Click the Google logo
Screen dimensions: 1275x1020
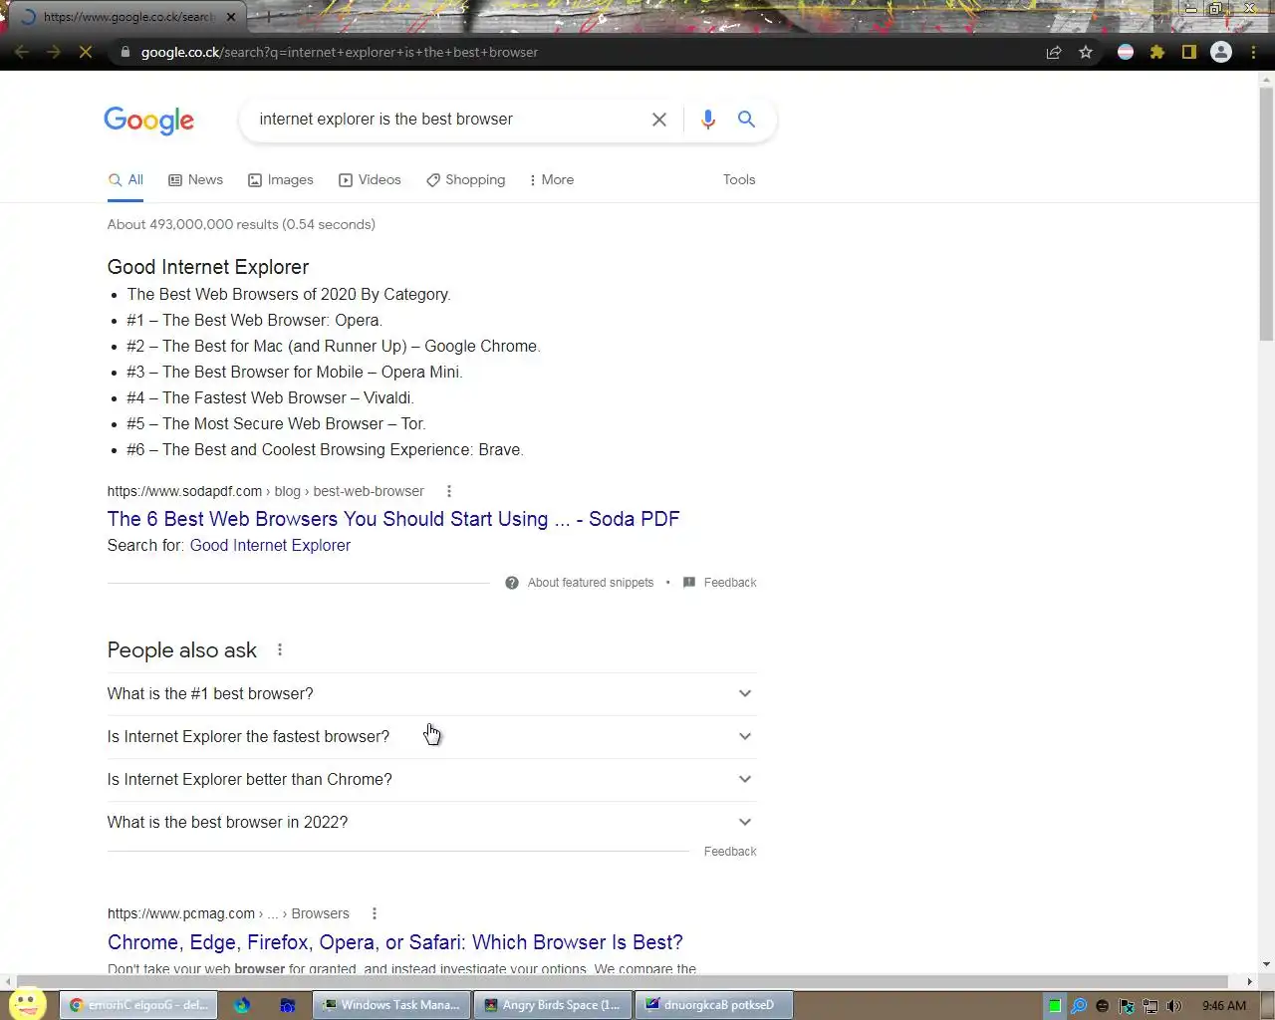[149, 121]
